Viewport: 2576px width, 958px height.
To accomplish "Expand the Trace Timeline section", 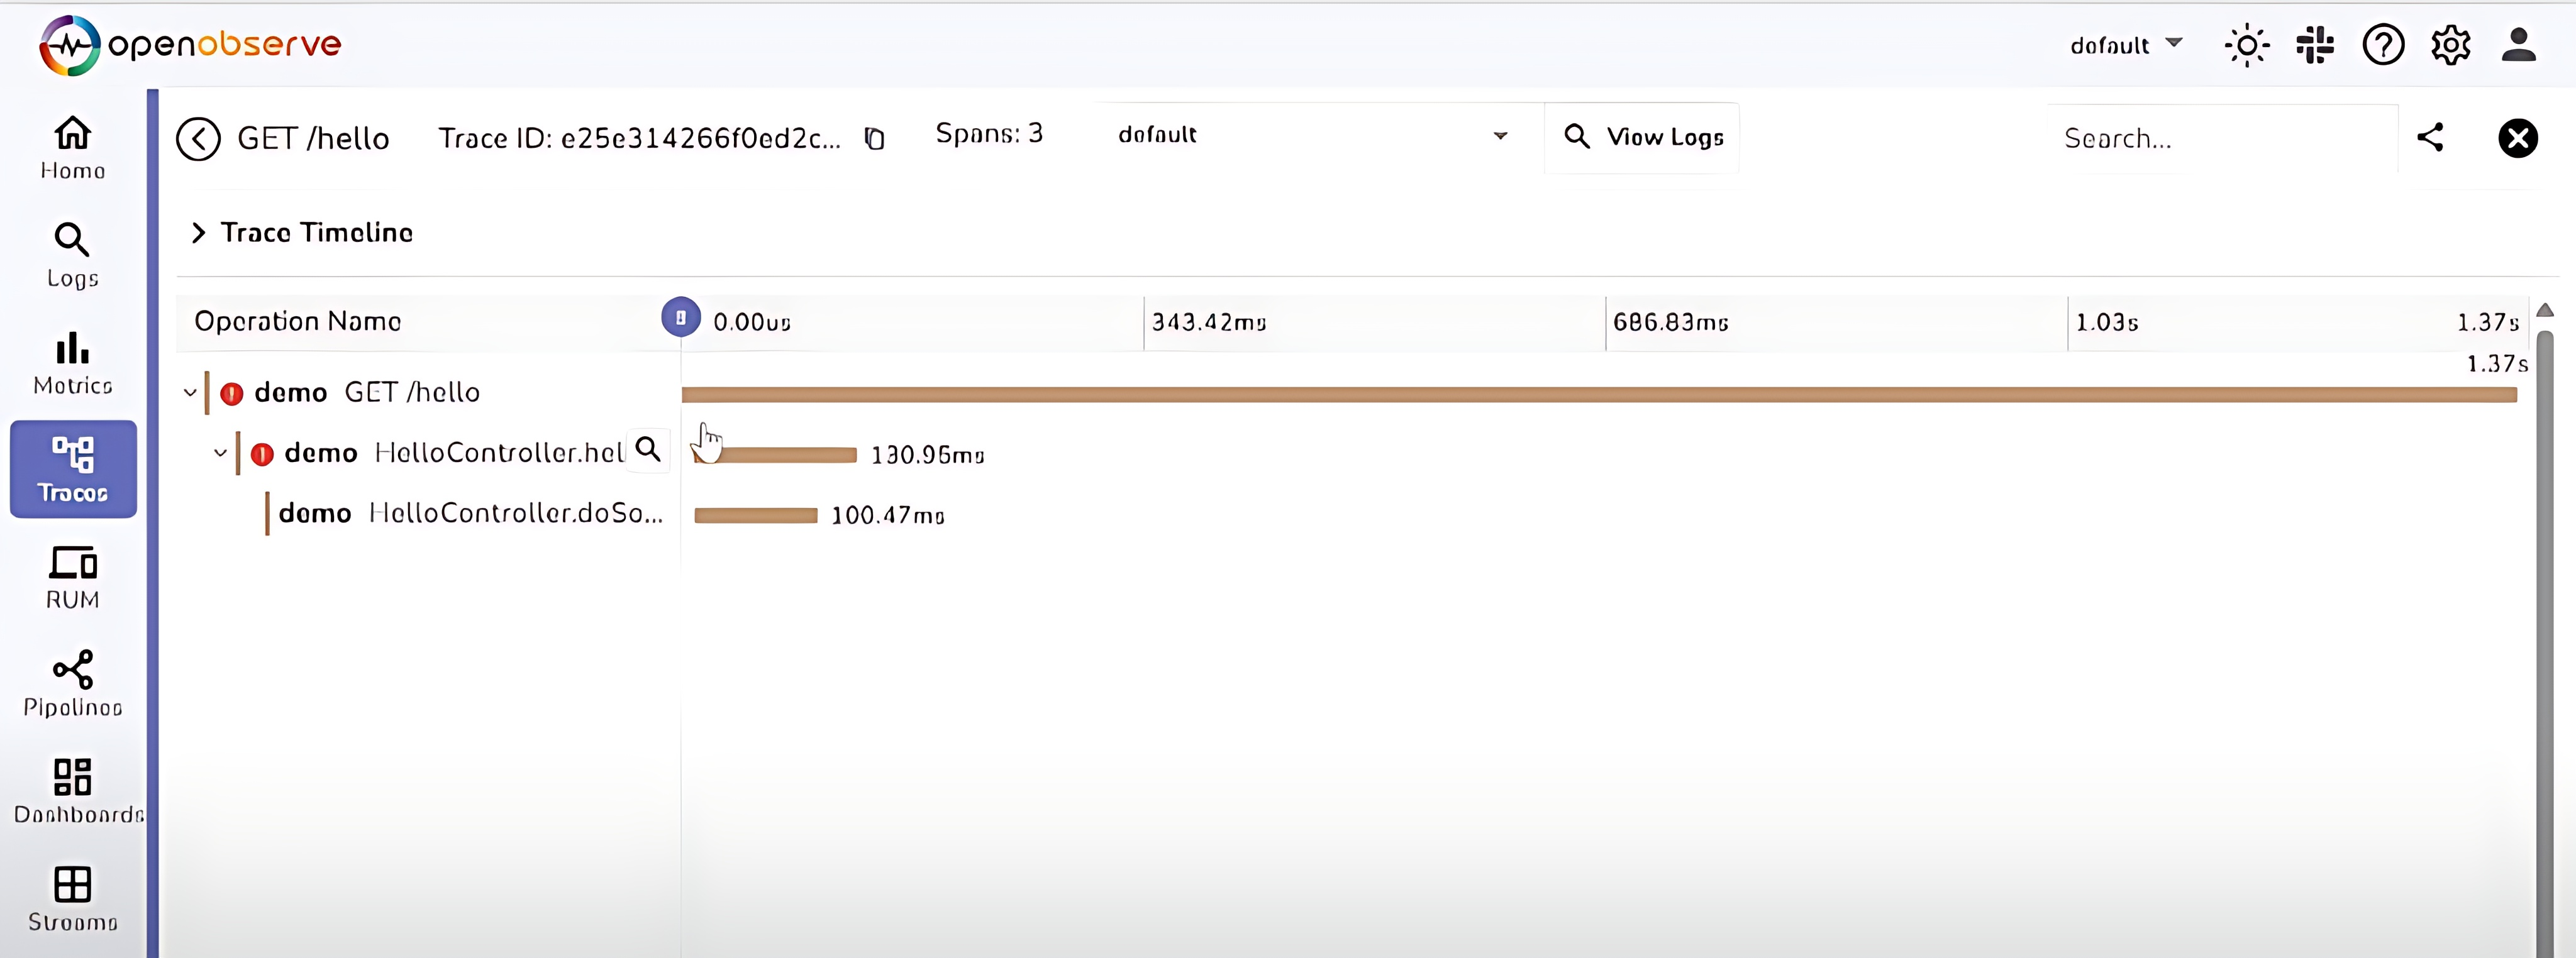I will 199,233.
